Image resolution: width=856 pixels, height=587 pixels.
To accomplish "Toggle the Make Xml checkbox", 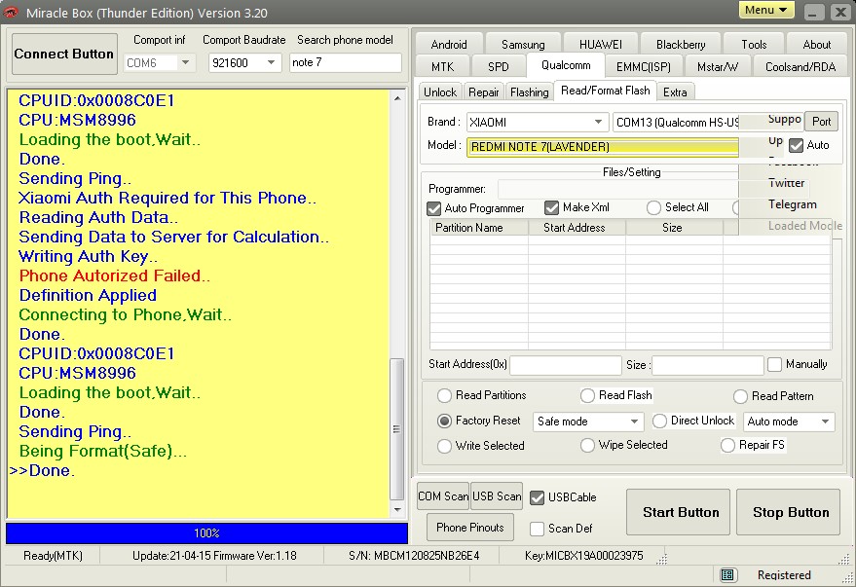I will pos(551,208).
